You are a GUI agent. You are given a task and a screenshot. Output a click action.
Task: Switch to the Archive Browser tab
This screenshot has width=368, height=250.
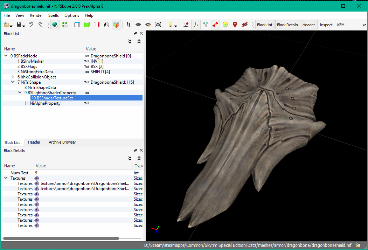pyautogui.click(x=62, y=142)
